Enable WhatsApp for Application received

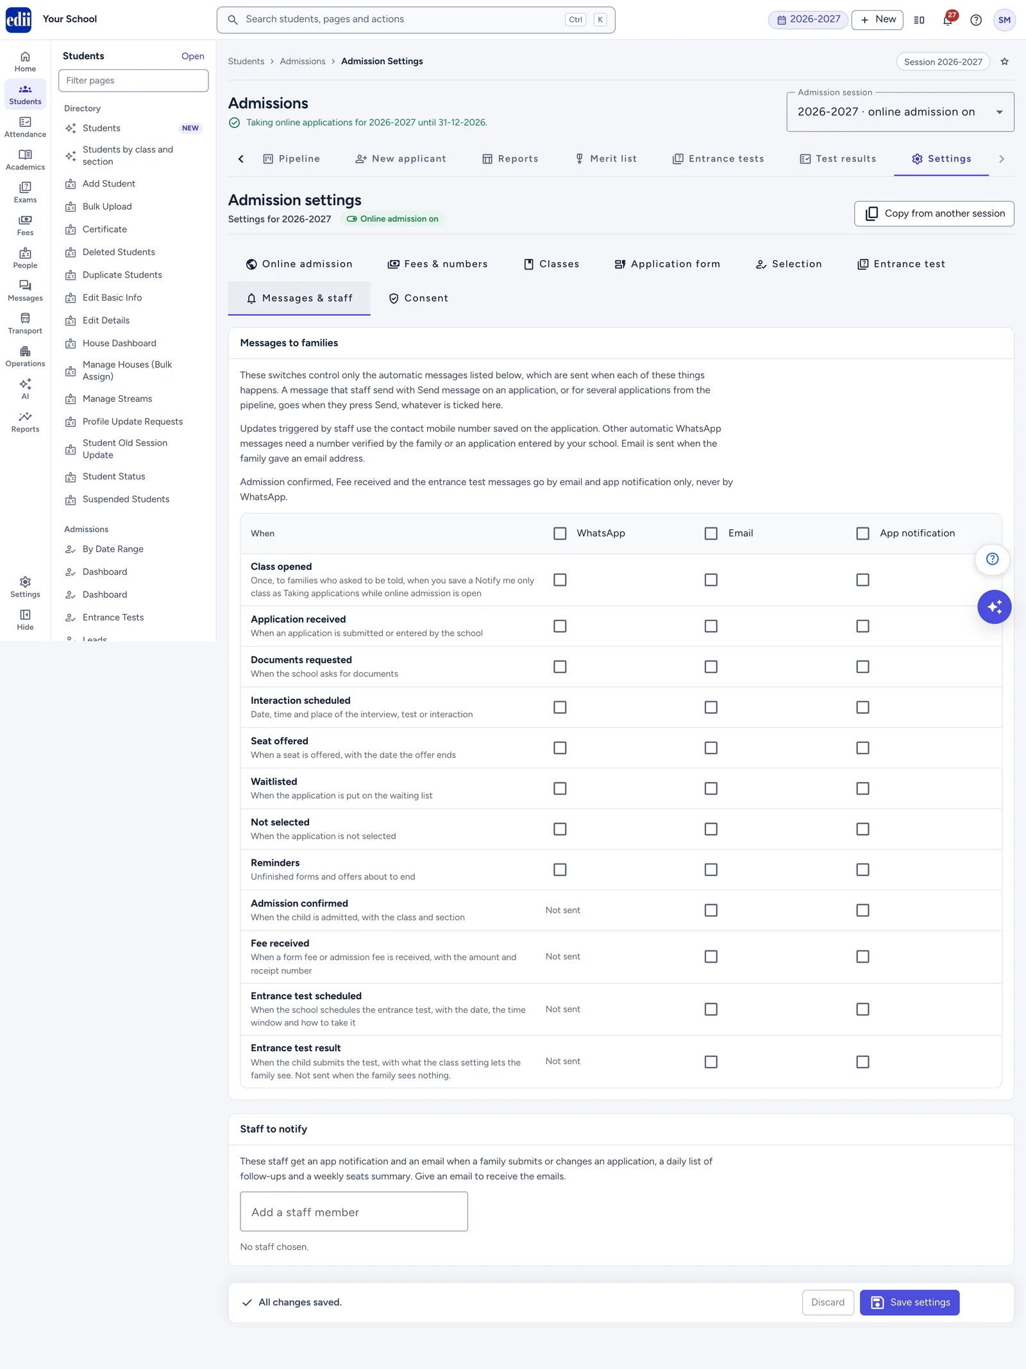pyautogui.click(x=560, y=626)
